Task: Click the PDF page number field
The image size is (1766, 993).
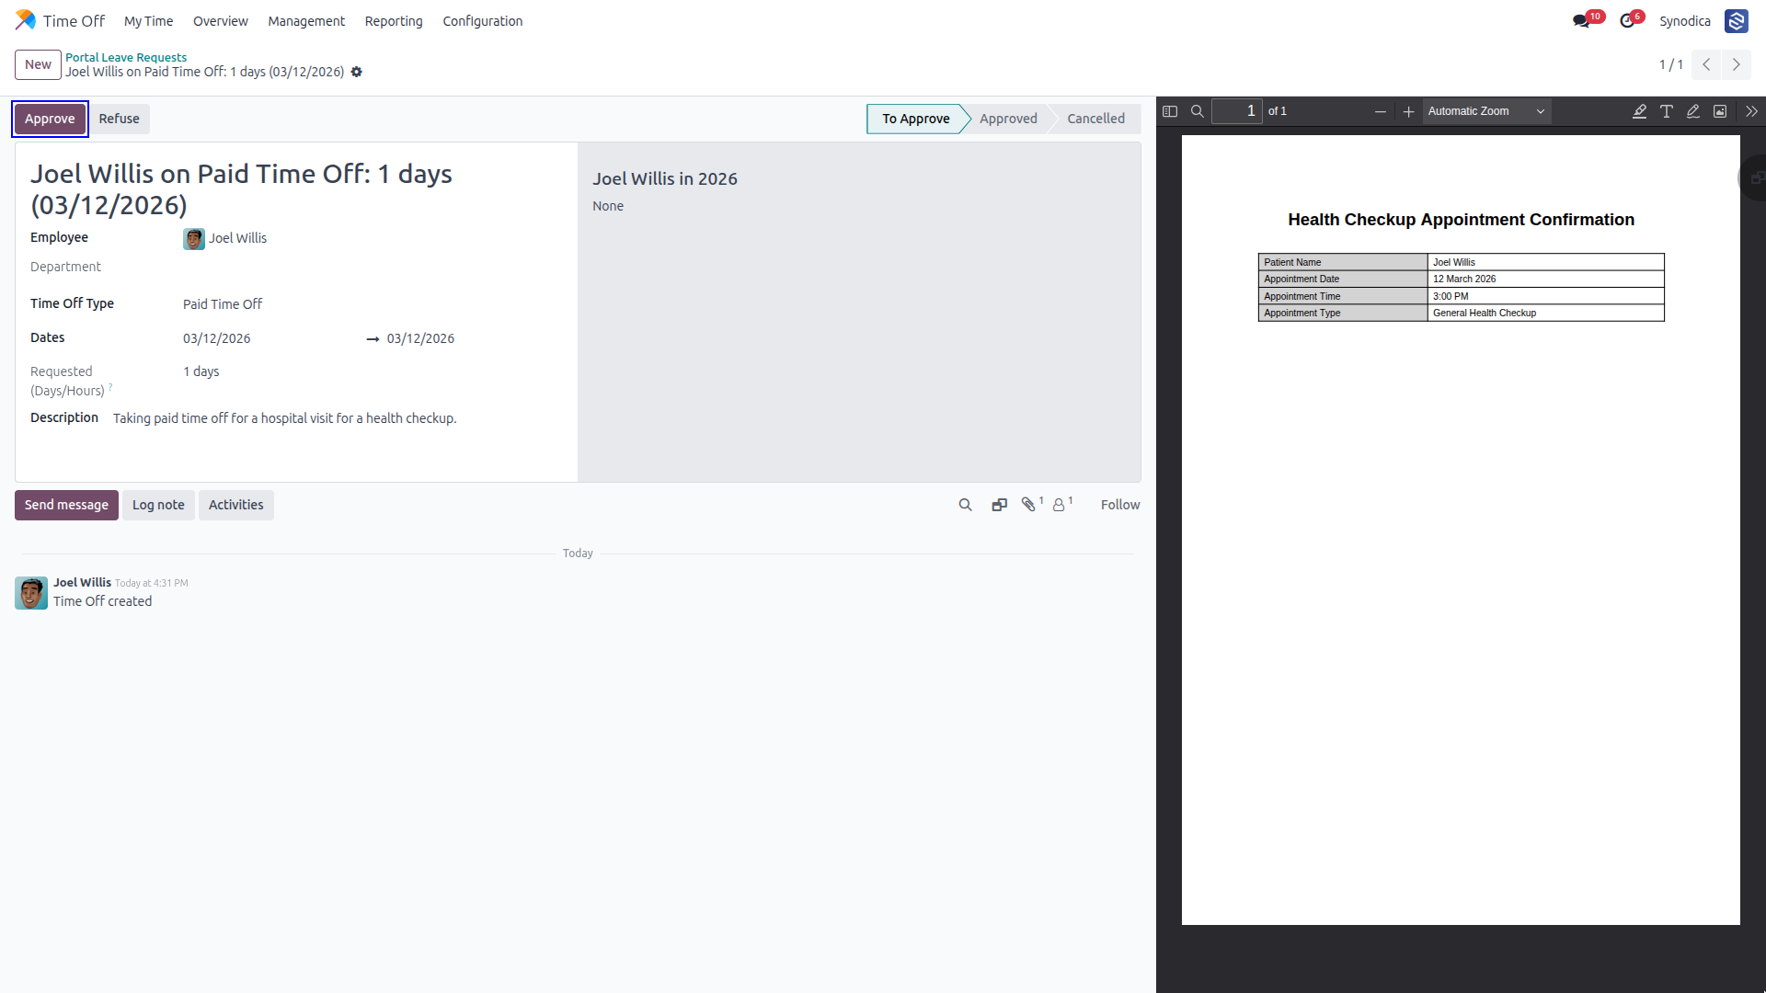Action: pyautogui.click(x=1236, y=111)
